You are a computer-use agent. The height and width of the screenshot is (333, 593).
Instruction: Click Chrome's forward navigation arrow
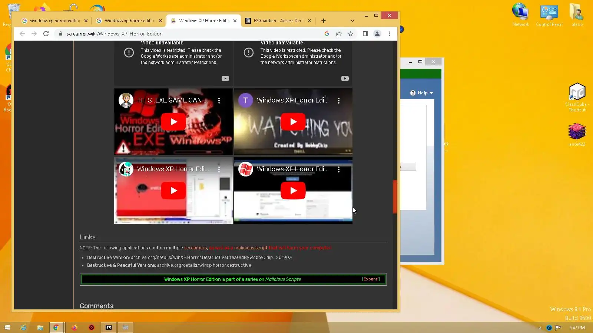pyautogui.click(x=34, y=34)
